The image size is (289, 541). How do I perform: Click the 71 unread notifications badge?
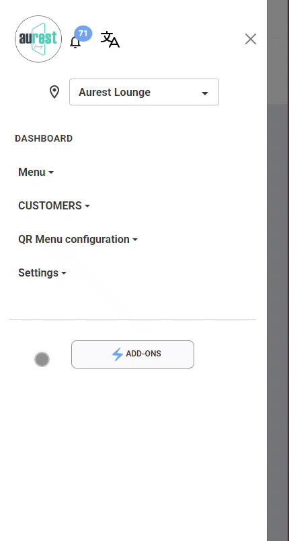[83, 34]
